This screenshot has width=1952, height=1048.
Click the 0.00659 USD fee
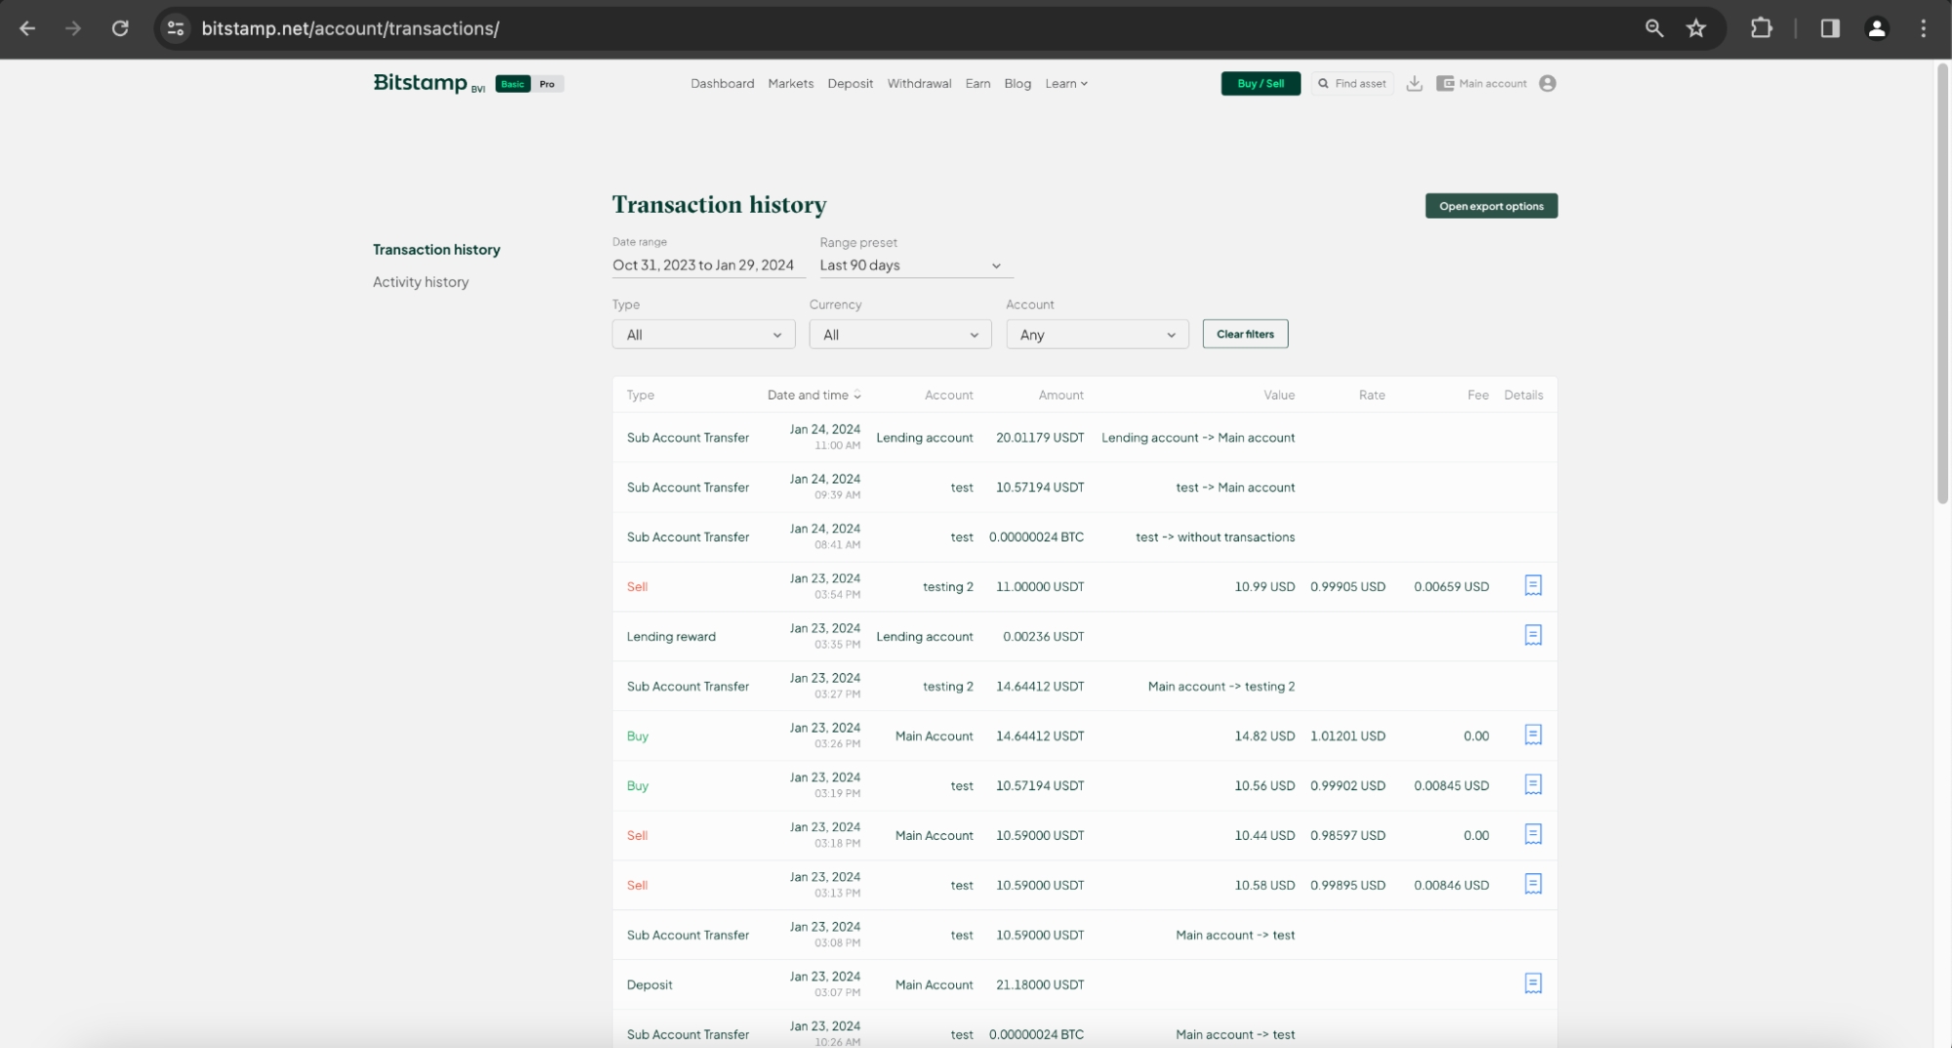click(x=1451, y=587)
